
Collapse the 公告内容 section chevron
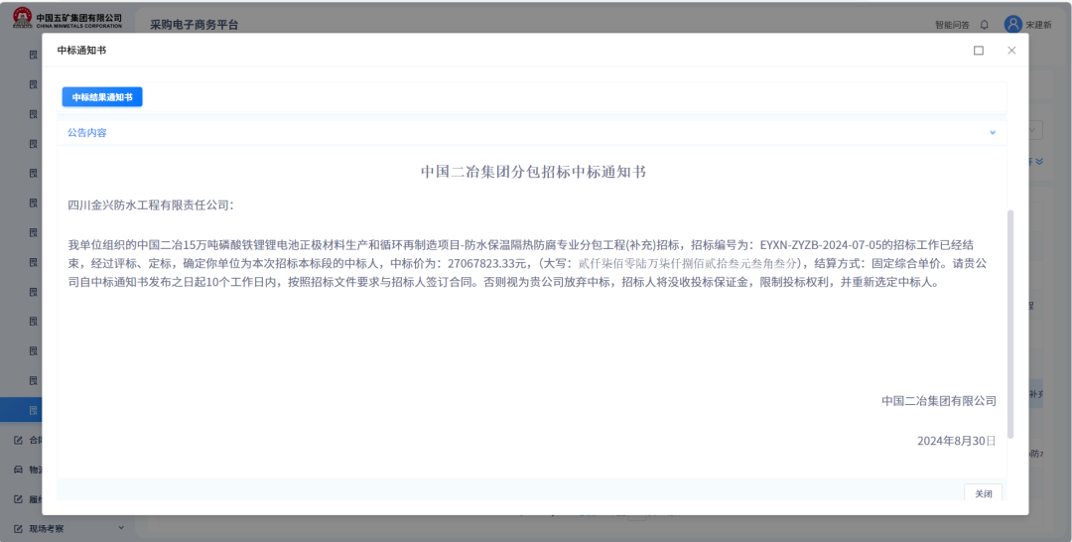[993, 133]
